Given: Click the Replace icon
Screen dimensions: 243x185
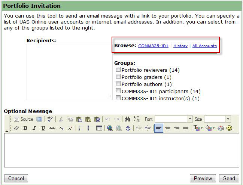Looking at the screenshot, I should [137, 119].
